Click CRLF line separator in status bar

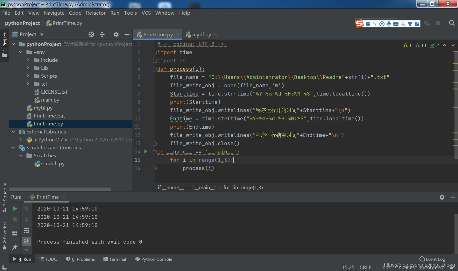(x=365, y=267)
